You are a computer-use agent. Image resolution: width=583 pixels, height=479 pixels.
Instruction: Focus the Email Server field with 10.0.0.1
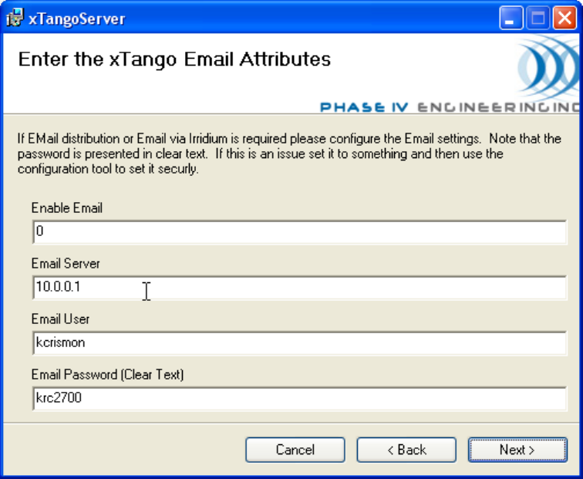tap(299, 288)
